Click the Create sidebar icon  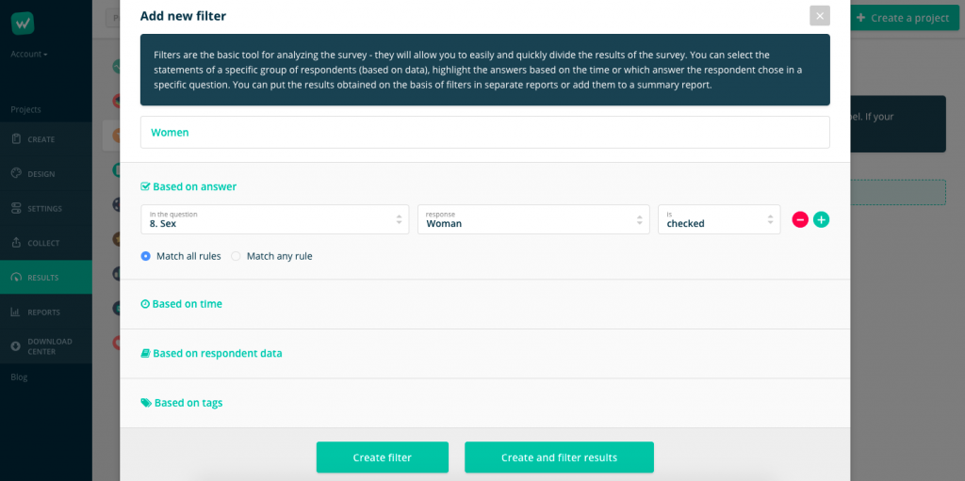(x=16, y=139)
